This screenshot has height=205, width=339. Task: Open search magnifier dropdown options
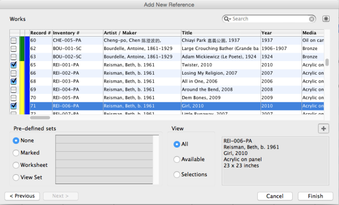[228, 19]
